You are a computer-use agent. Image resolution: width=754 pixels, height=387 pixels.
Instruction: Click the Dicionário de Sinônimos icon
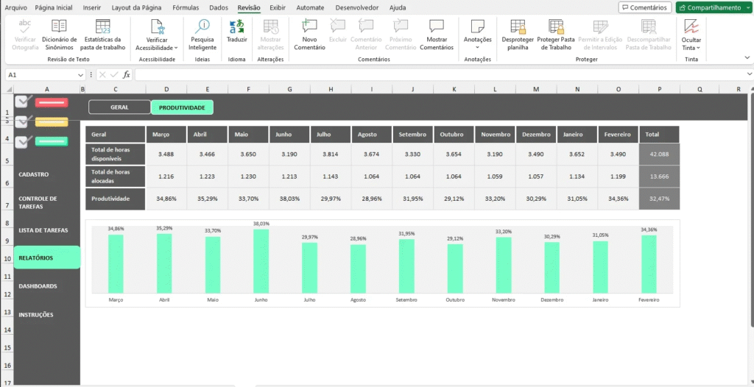click(x=59, y=27)
